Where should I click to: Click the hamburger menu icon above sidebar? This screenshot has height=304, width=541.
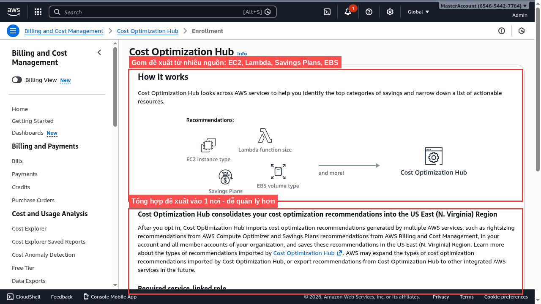pyautogui.click(x=13, y=31)
